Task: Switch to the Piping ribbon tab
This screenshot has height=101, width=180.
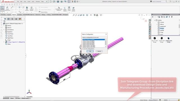Action: [43, 15]
